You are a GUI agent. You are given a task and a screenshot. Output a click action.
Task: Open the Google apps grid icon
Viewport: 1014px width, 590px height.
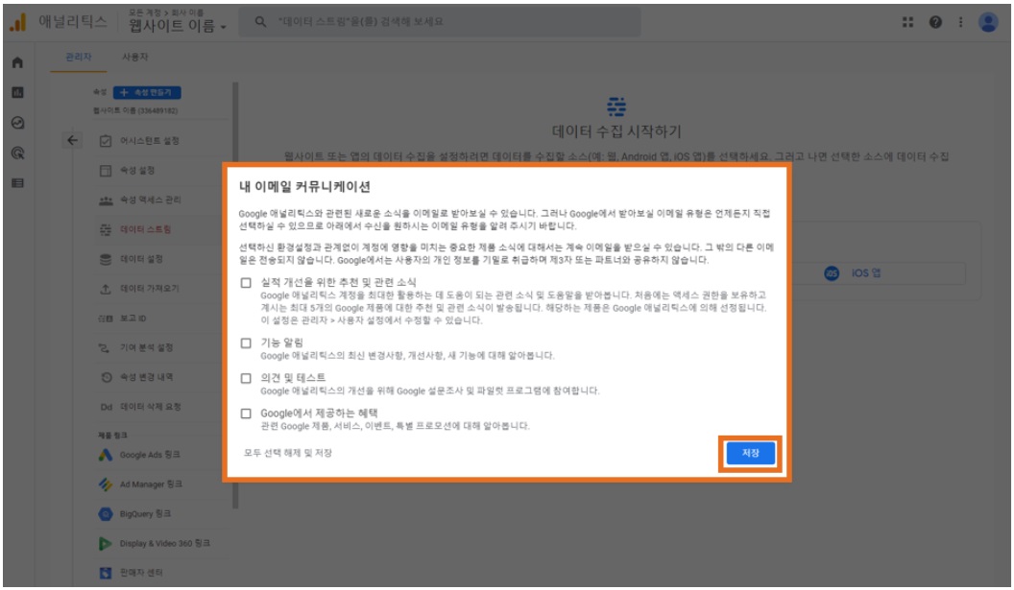click(x=908, y=22)
